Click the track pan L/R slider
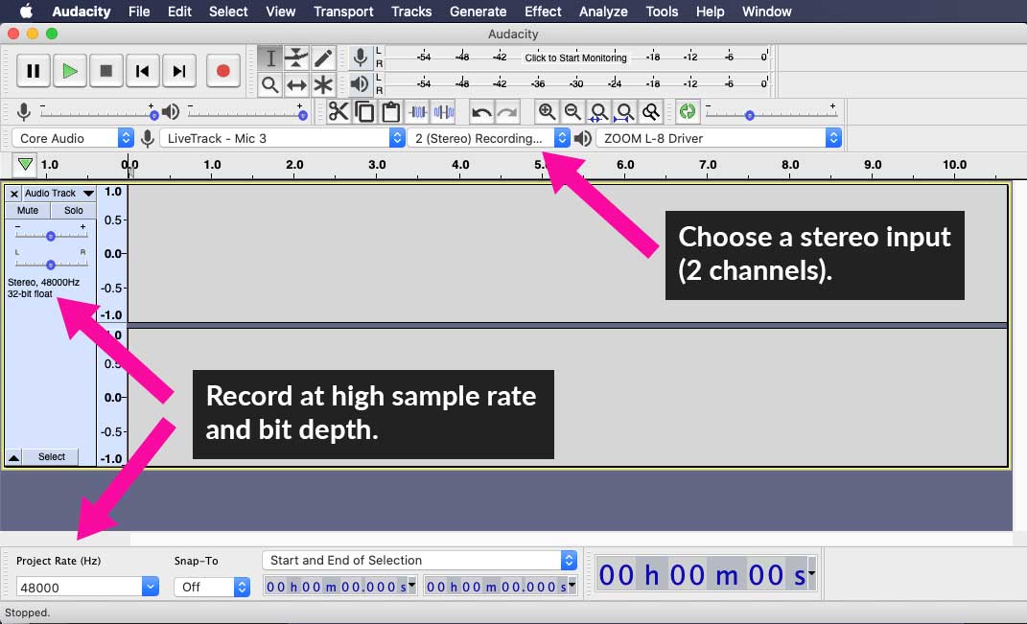The image size is (1027, 624). (51, 264)
